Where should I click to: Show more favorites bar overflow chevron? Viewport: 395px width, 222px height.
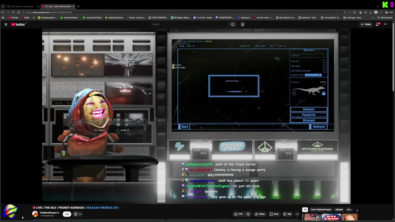coord(372,18)
